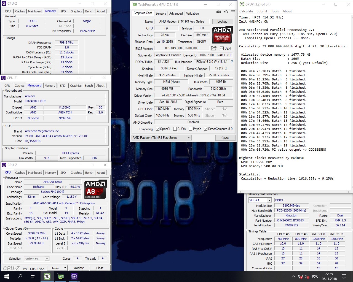Image resolution: width=353 pixels, height=282 pixels.
Task: Click the BIOS Version field 015.049.000.016.000000
Action: click(x=182, y=48)
